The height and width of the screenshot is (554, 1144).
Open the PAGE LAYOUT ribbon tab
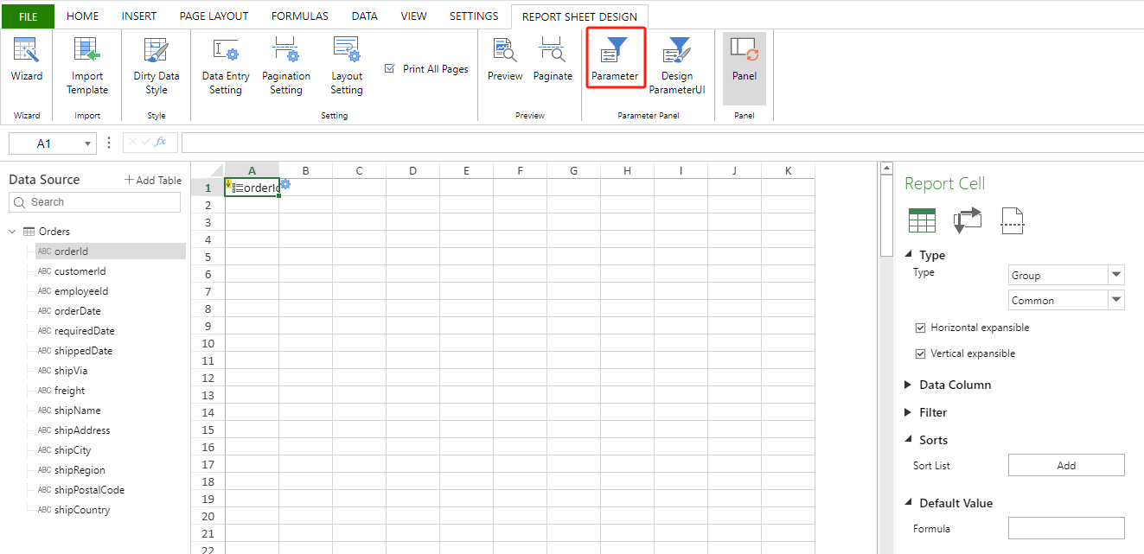(214, 16)
